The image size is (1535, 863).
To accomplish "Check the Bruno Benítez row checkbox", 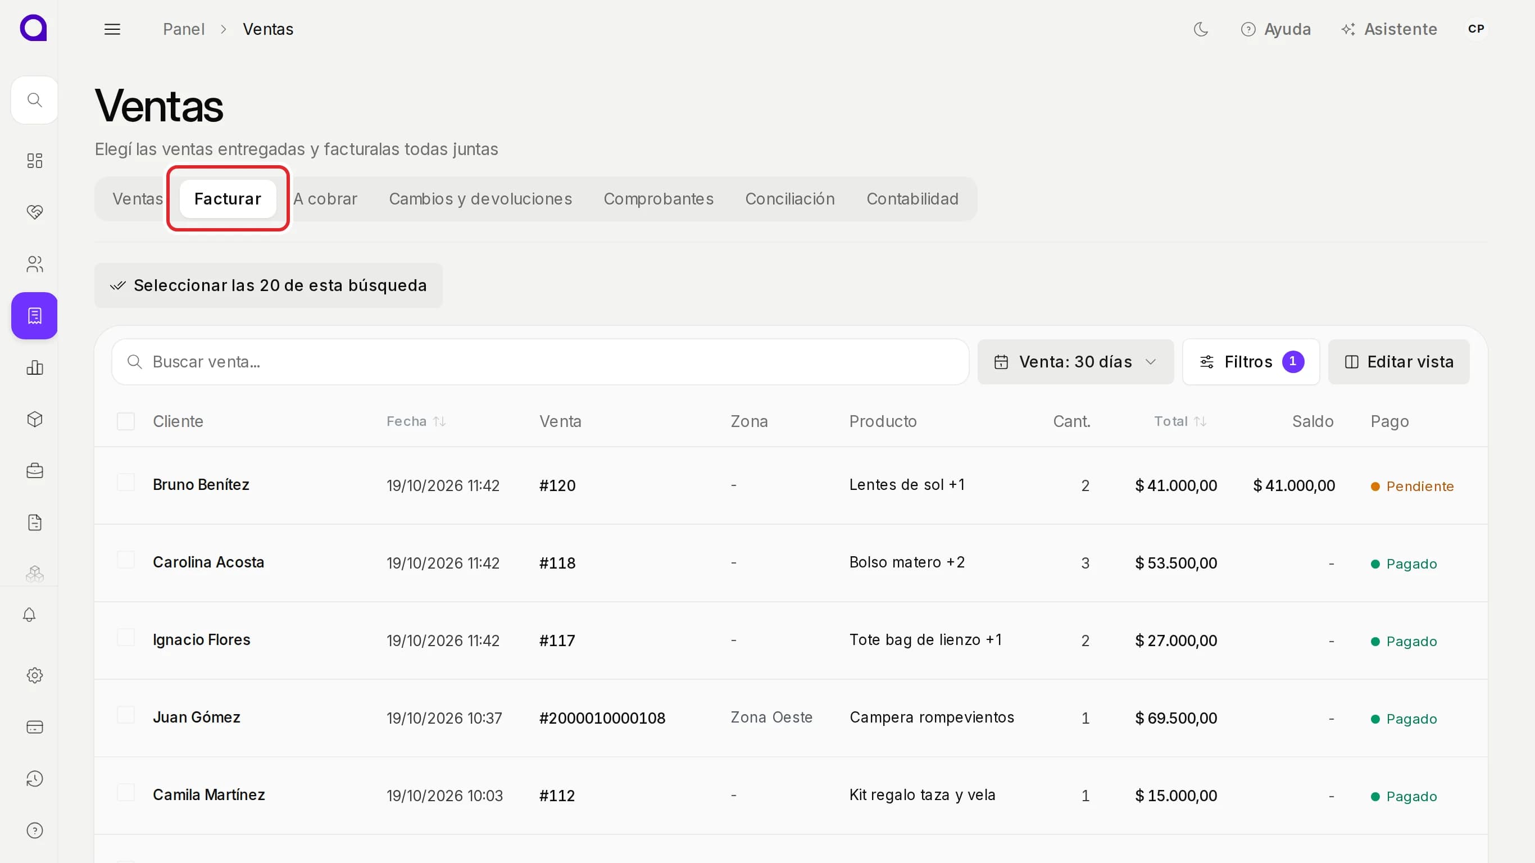I will click(x=126, y=482).
